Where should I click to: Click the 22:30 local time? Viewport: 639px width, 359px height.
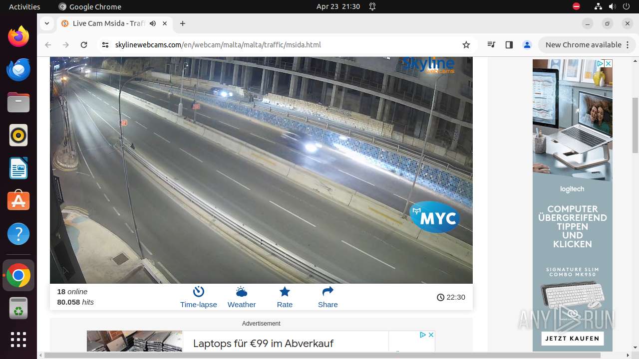click(x=451, y=297)
